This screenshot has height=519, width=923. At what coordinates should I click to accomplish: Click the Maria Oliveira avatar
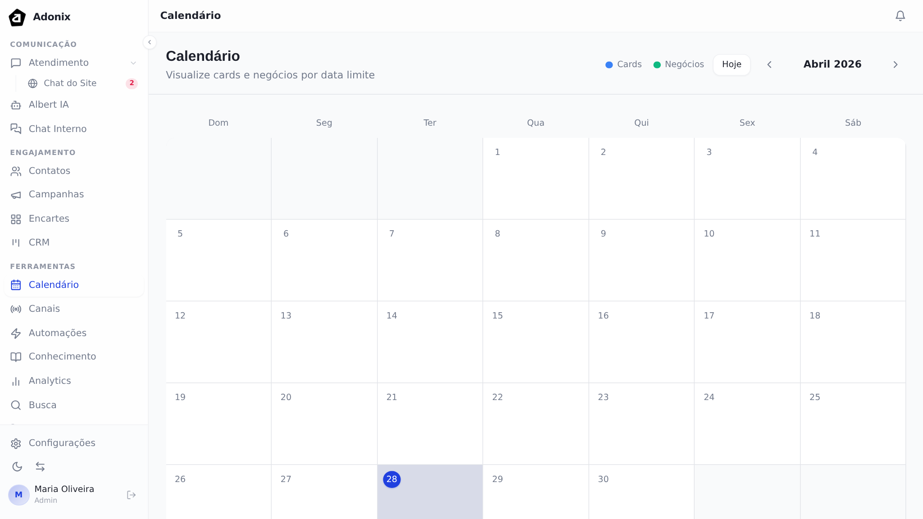pyautogui.click(x=19, y=495)
